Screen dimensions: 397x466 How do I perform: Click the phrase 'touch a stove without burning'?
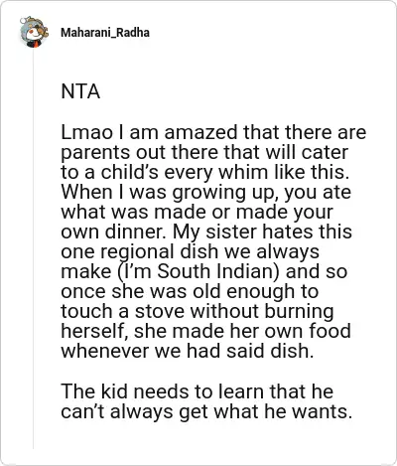click(198, 311)
